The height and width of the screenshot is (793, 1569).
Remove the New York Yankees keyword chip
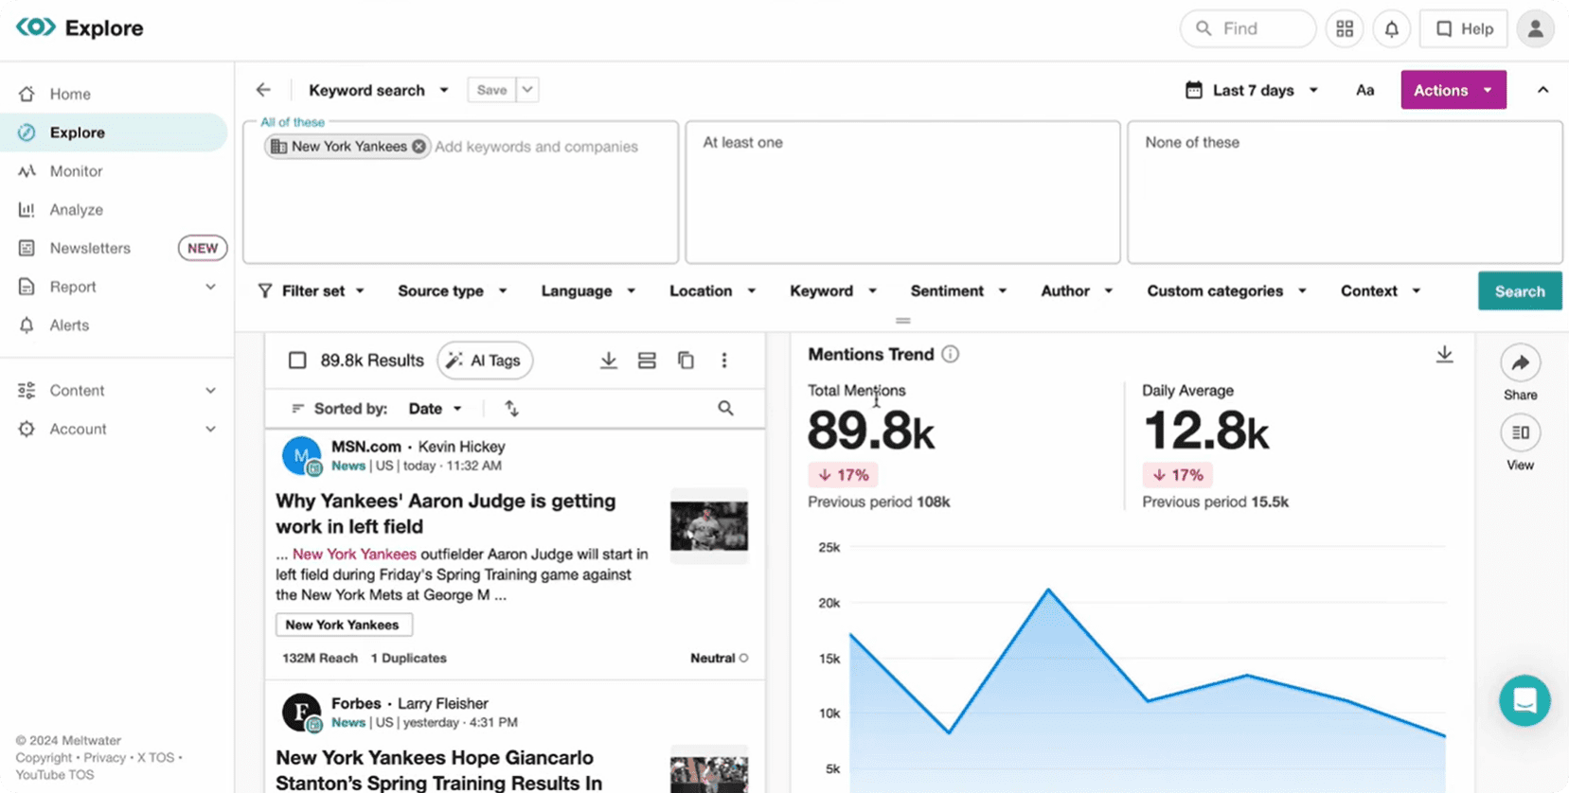point(419,147)
